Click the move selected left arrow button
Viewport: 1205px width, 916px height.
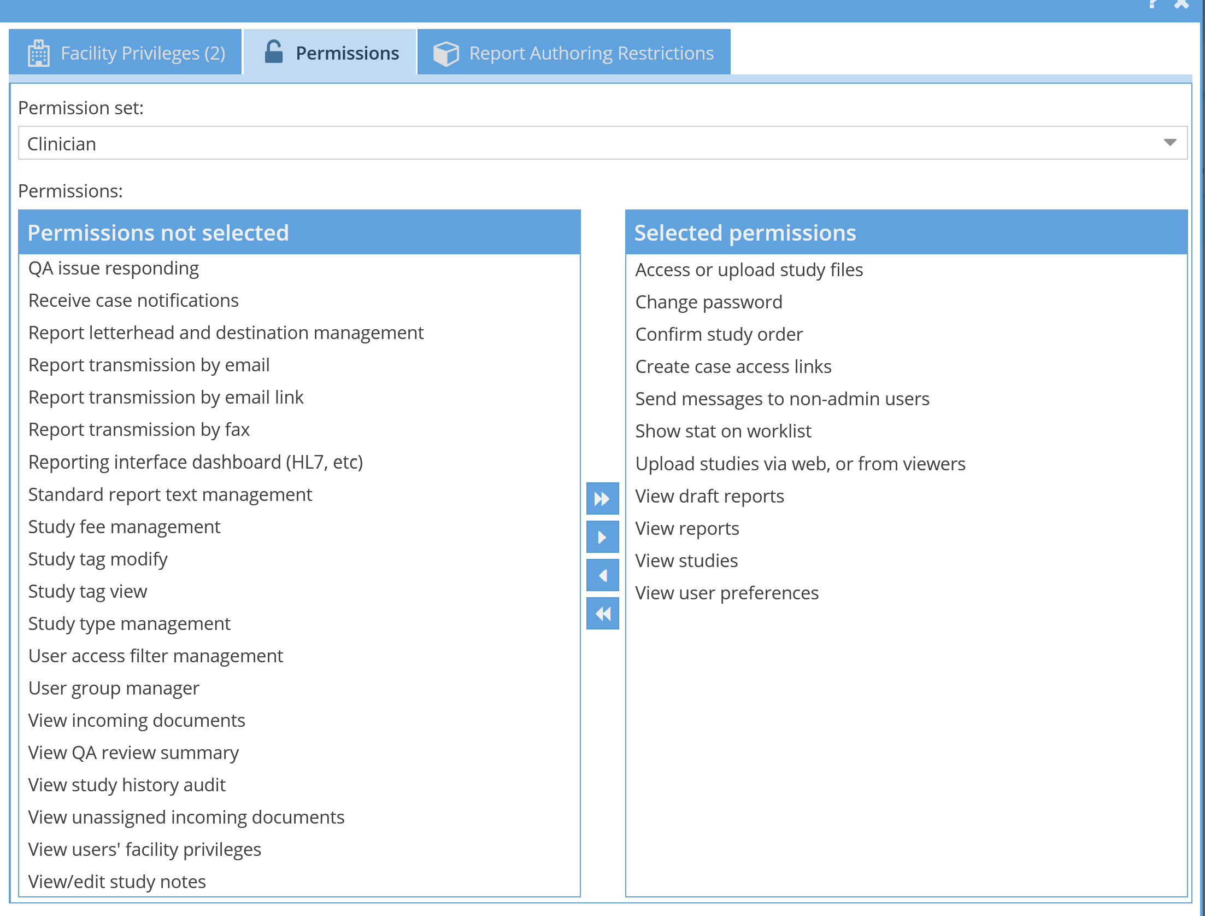tap(602, 575)
